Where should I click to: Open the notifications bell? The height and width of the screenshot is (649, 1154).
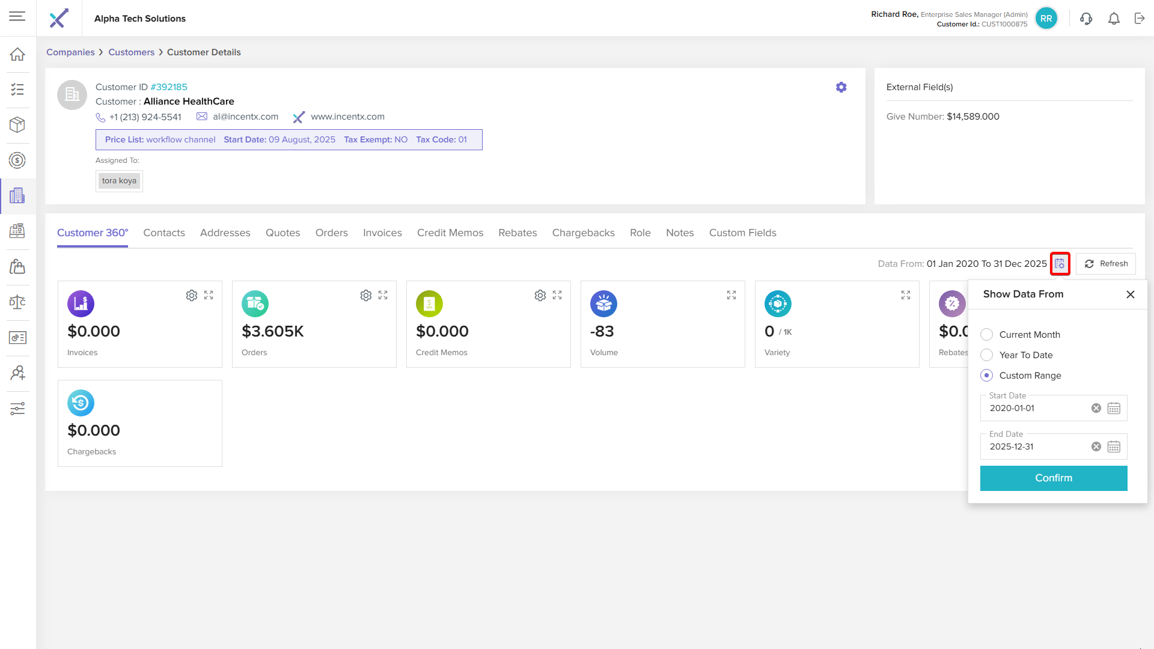click(x=1114, y=19)
